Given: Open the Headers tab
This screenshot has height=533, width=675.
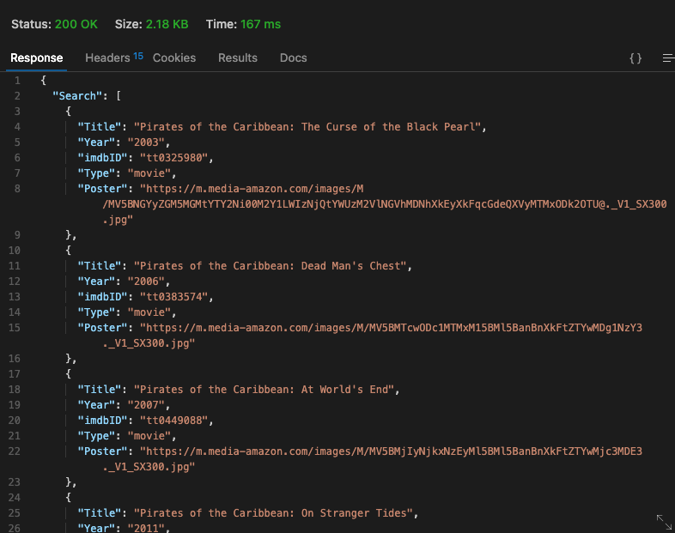Looking at the screenshot, I should click(x=107, y=58).
